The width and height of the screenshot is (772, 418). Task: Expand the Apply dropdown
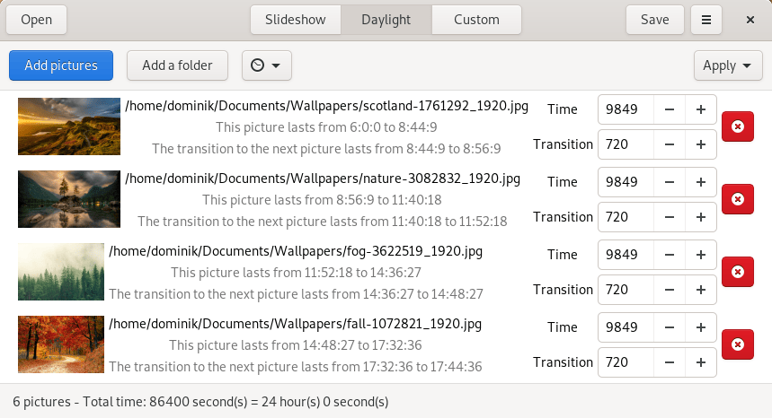(727, 65)
